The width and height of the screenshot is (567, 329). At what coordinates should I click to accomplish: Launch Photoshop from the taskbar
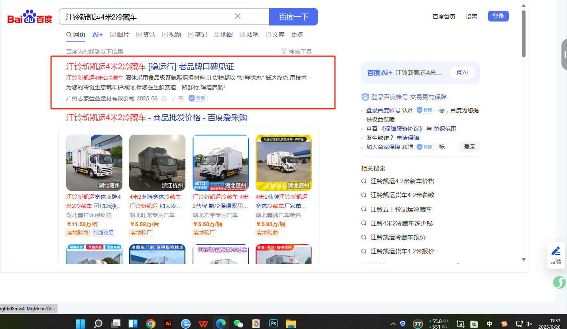[x=274, y=323]
